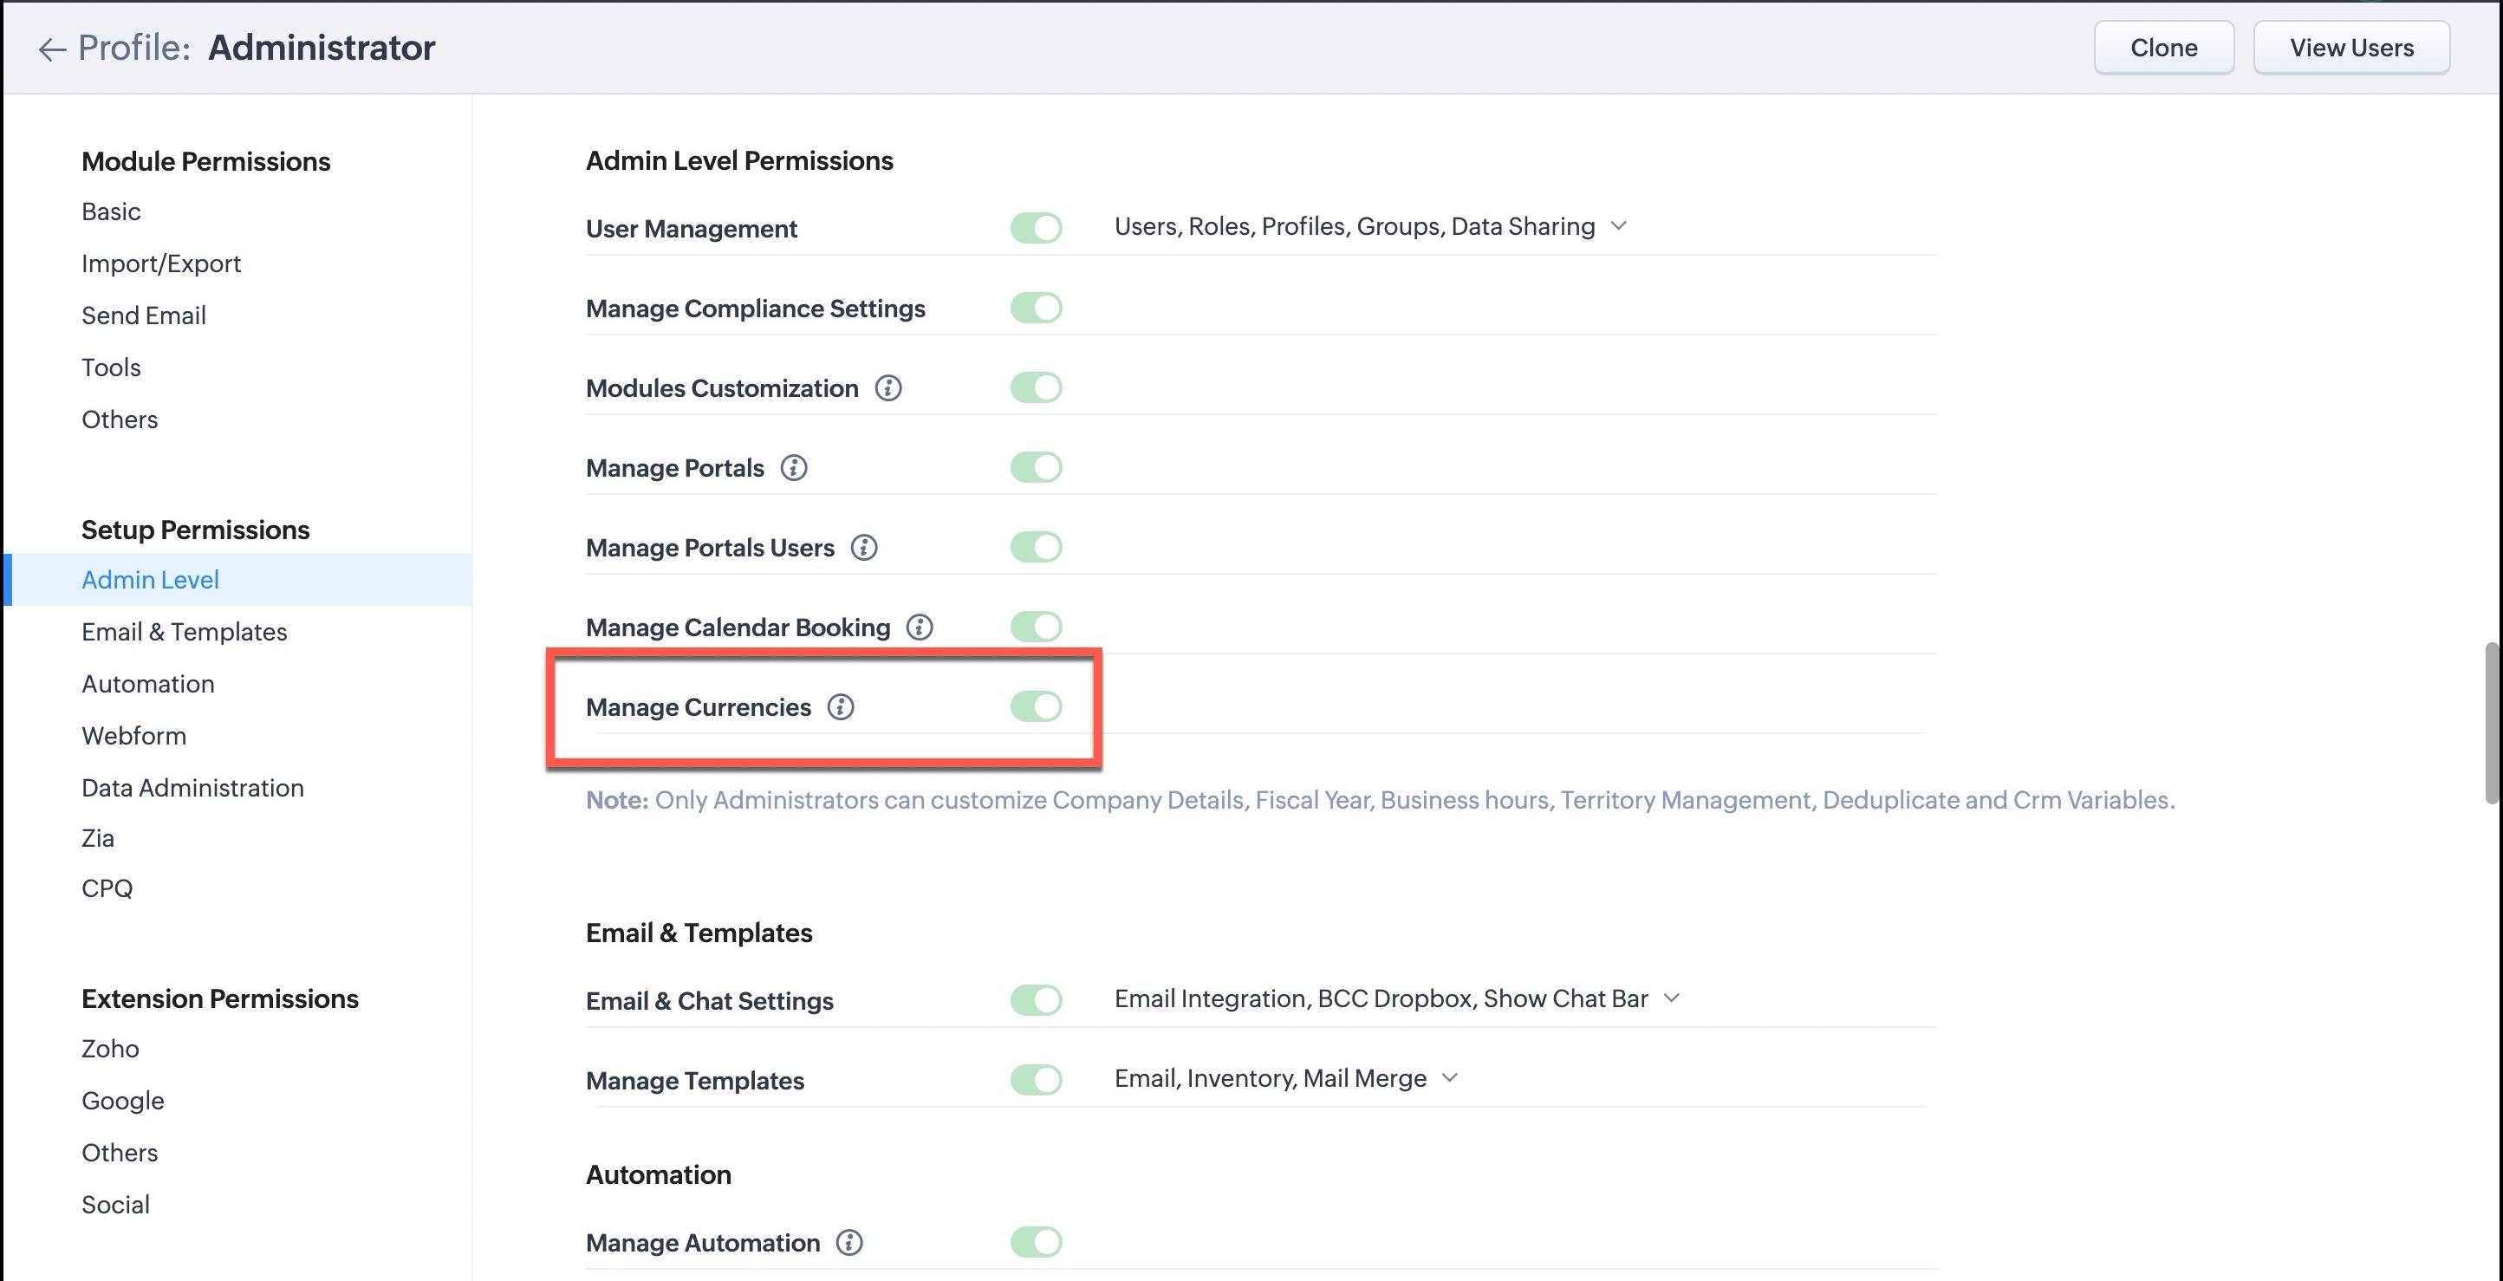
Task: Open Email & Templates in sidebar
Action: pos(185,632)
